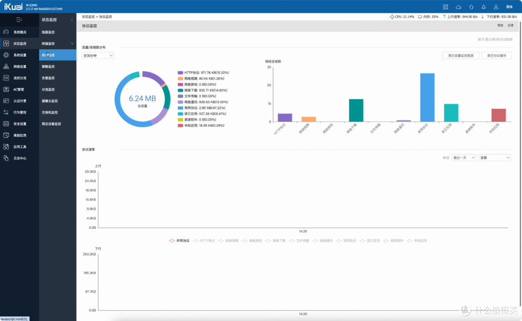Image resolution: width=522 pixels, height=321 pixels.
Task: Toggle 文件传输 series in rate legend
Action: click(x=299, y=241)
